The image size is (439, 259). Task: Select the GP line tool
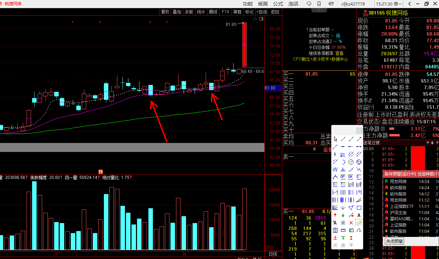pyautogui.click(x=343, y=177)
